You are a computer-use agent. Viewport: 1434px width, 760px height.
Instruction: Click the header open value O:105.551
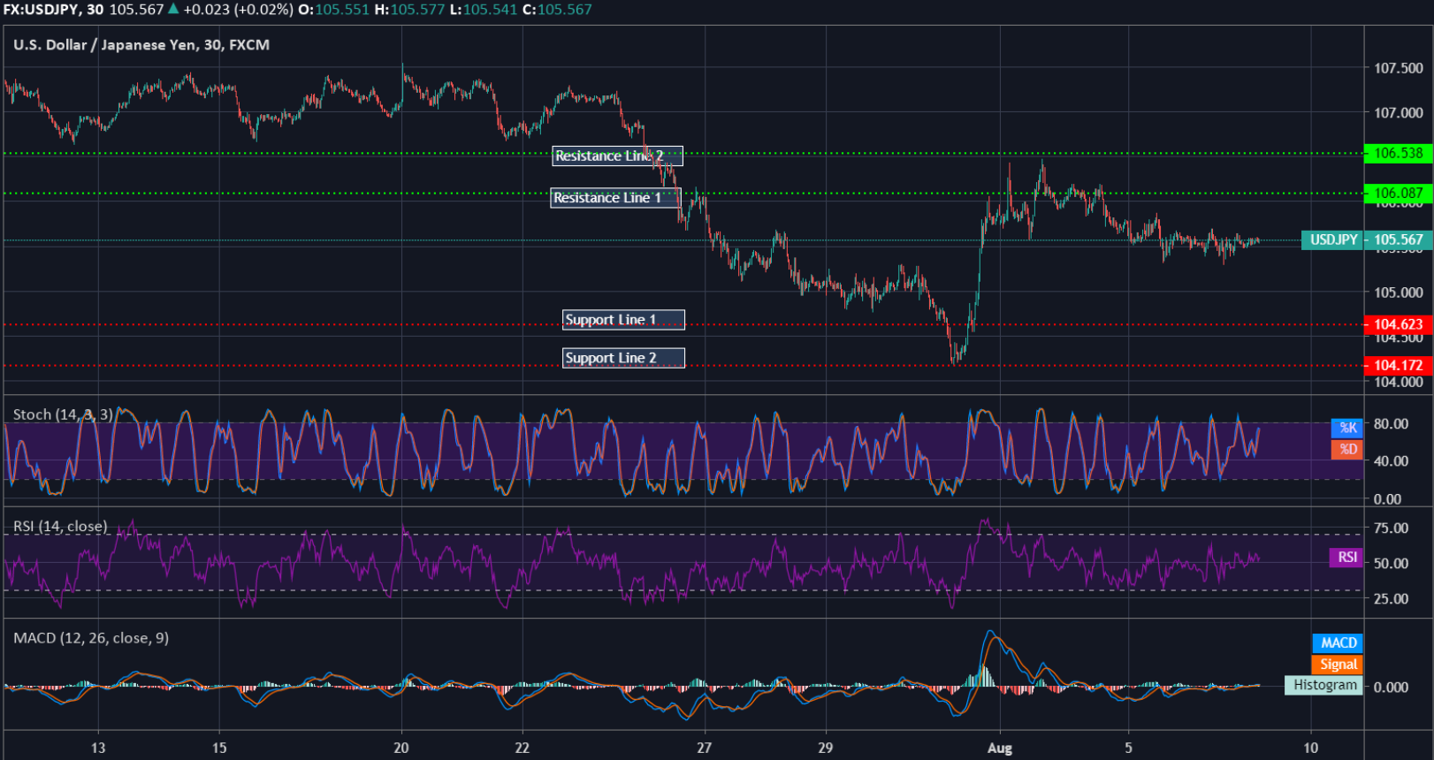334,10
